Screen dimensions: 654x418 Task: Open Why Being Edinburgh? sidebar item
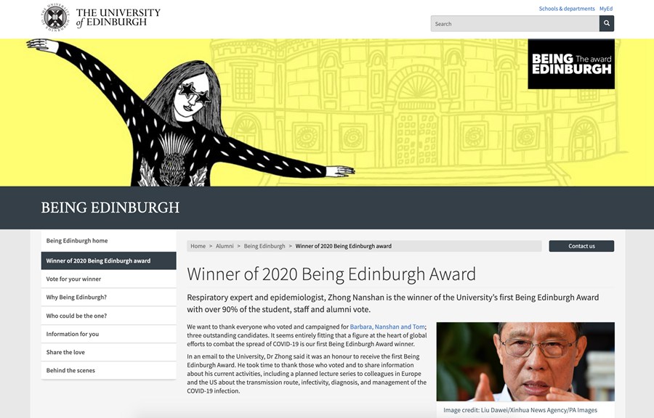point(108,298)
